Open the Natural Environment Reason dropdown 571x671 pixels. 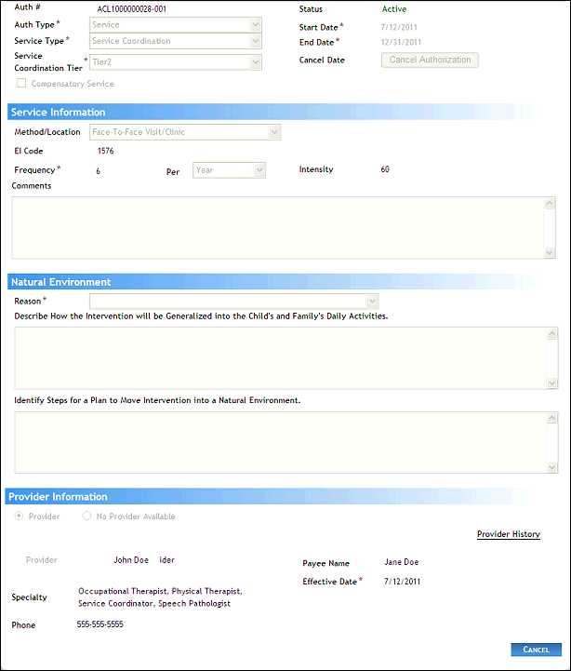coord(233,301)
